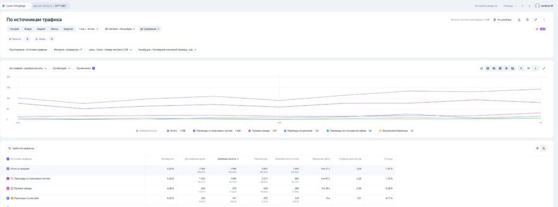Click the Визиты segment chip
The width and height of the screenshot is (558, 207).
pos(15,39)
